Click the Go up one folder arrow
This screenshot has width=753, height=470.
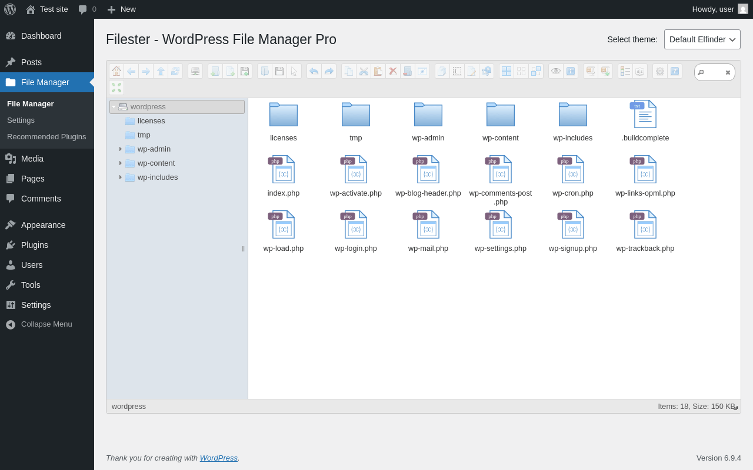(x=161, y=71)
